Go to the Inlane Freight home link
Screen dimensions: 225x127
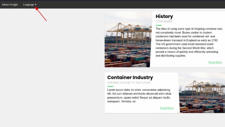tap(10, 5)
